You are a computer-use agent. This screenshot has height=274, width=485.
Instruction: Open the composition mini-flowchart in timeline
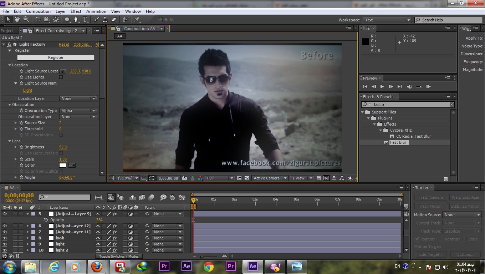pos(99,197)
